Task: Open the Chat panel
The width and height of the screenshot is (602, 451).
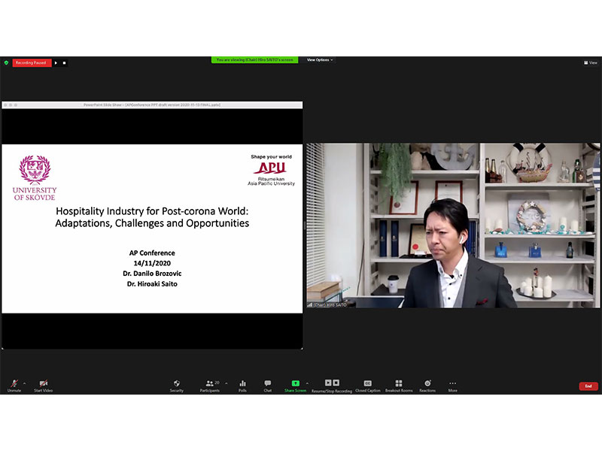Action: point(267,384)
